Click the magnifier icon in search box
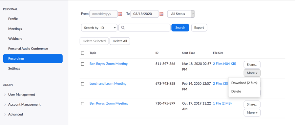This screenshot has height=125, width=295. pyautogui.click(x=123, y=28)
